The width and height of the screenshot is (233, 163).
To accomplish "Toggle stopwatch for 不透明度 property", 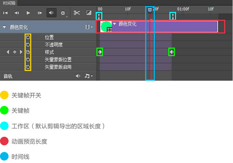I will pos(28,45).
